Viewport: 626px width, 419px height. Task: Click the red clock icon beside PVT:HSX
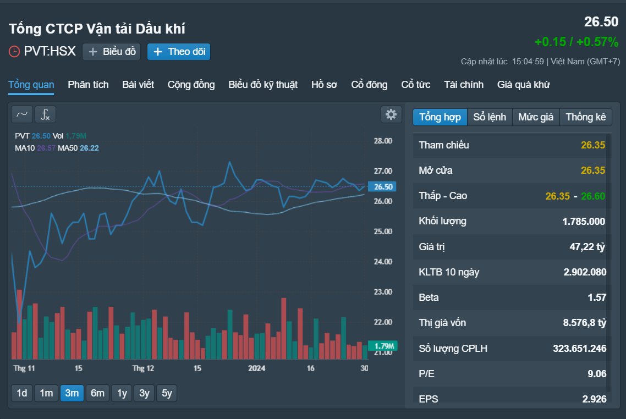click(14, 52)
